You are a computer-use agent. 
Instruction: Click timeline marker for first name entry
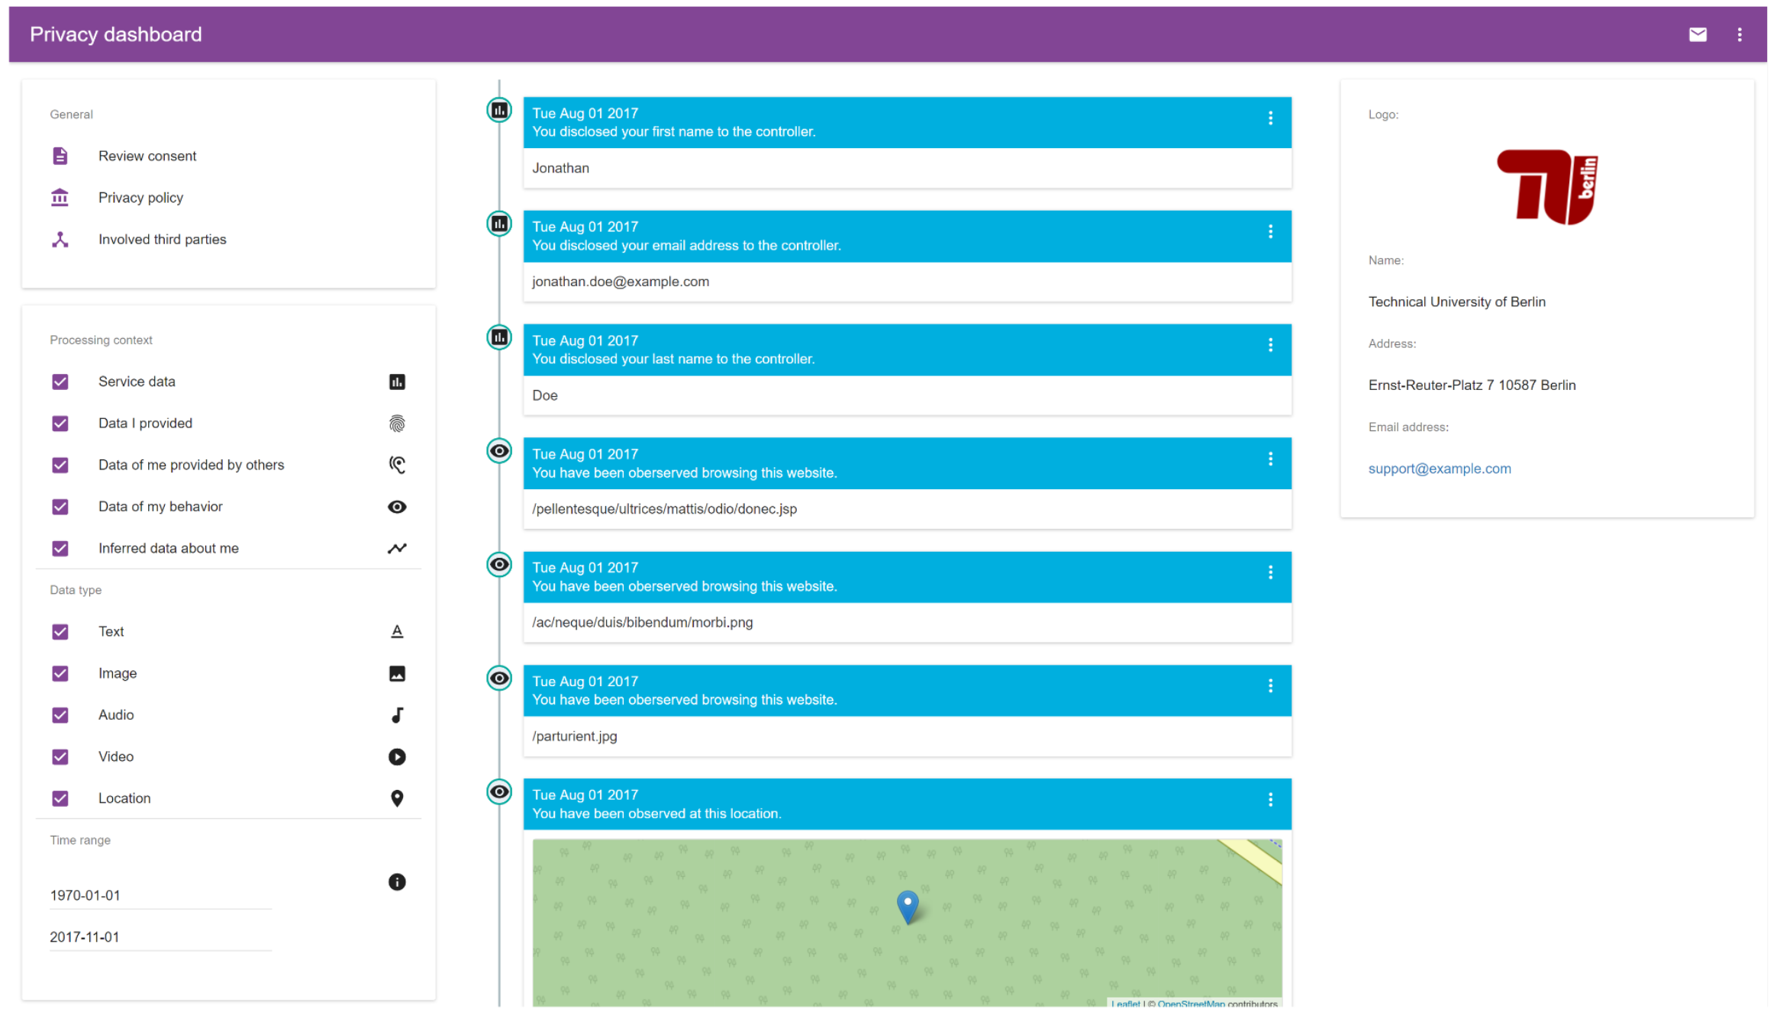click(499, 111)
